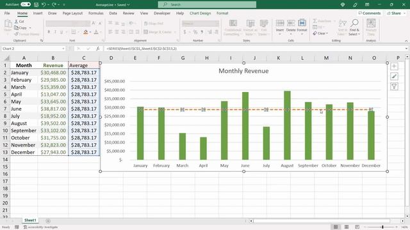
Task: Open the Copy options dropdown arrow
Action: [x=30, y=27]
